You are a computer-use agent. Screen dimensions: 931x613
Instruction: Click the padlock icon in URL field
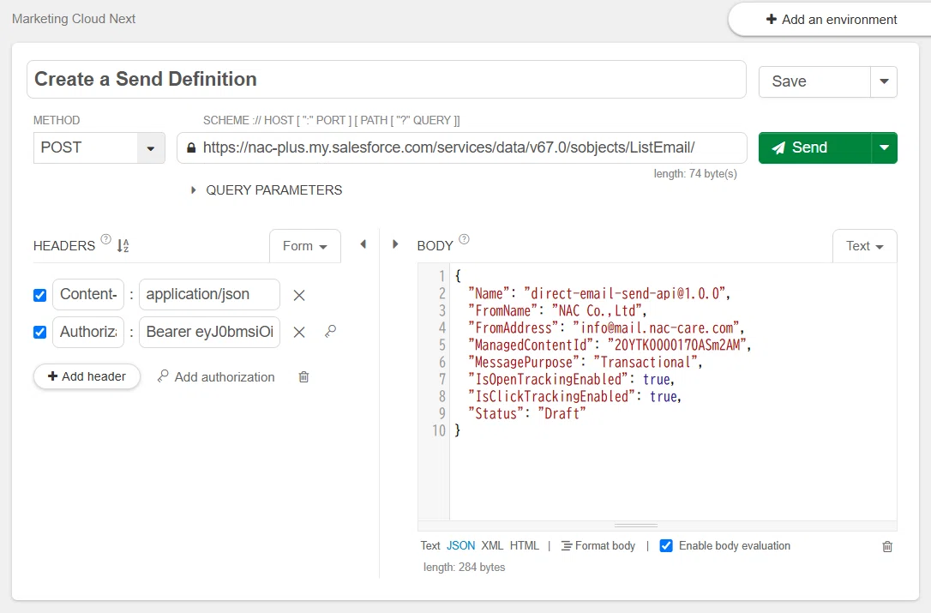tap(190, 148)
